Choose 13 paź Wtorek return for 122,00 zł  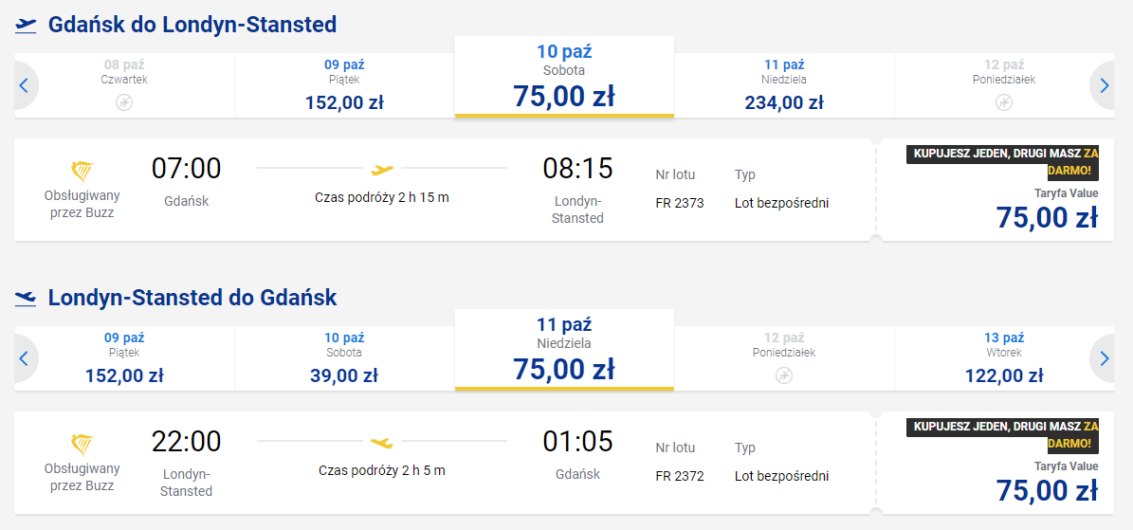tap(1004, 358)
